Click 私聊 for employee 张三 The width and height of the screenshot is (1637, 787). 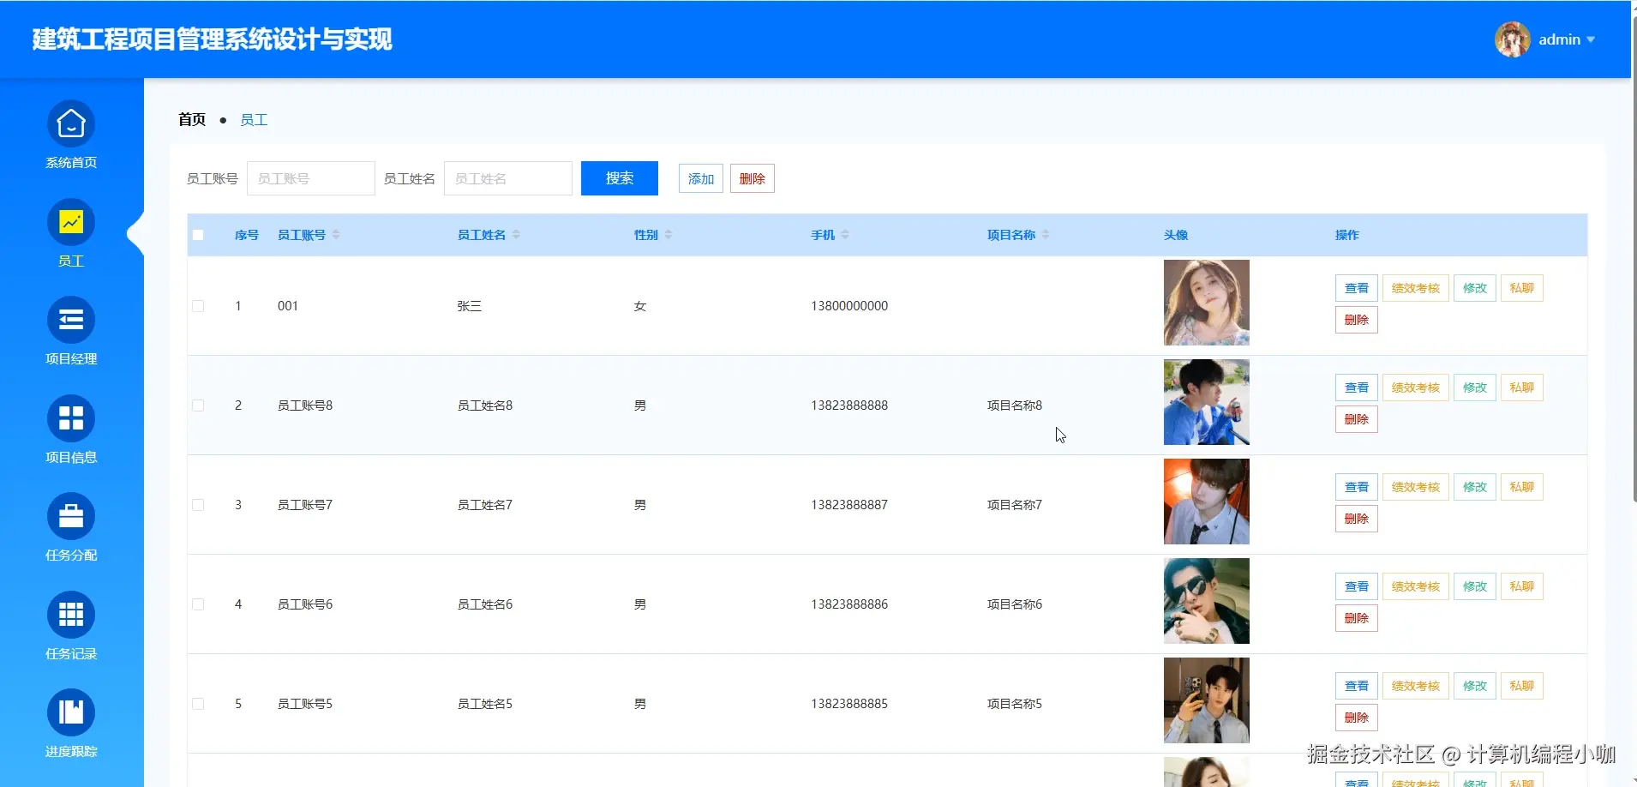point(1522,288)
